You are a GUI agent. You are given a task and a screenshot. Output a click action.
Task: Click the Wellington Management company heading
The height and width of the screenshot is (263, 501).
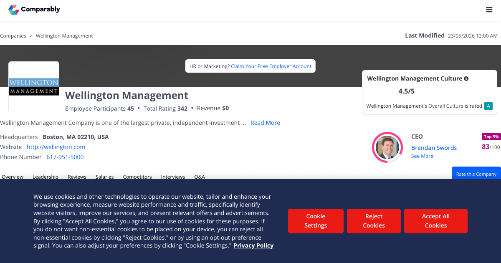[x=127, y=95]
